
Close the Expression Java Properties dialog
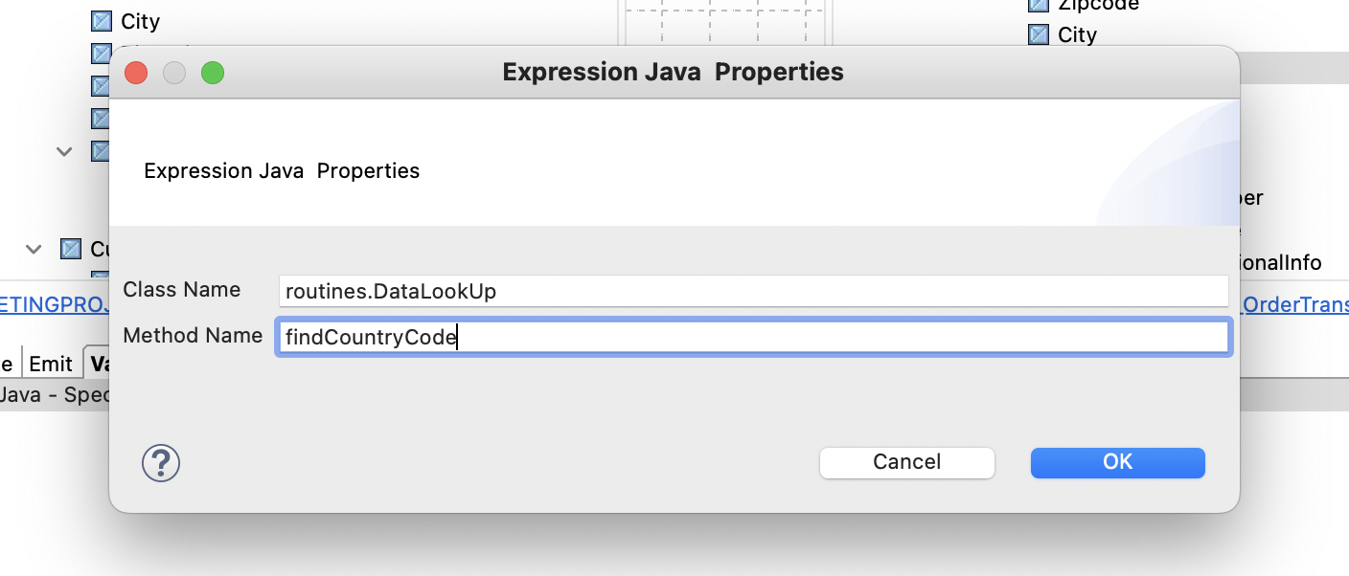coord(136,73)
